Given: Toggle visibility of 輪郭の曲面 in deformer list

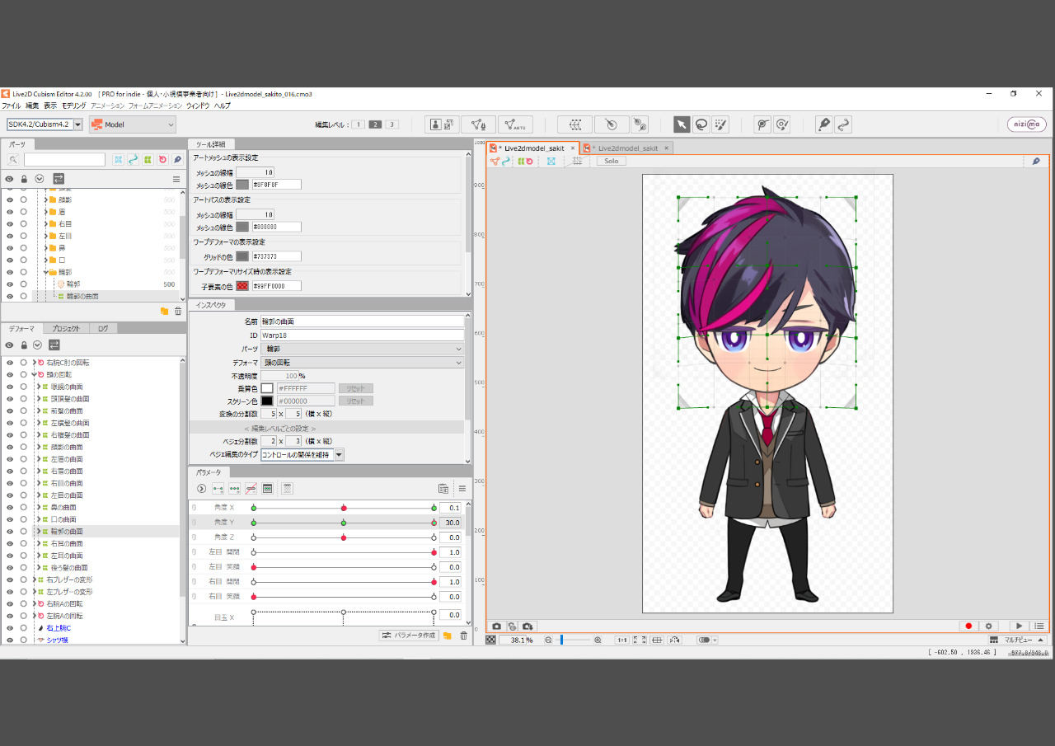Looking at the screenshot, I should click(x=10, y=532).
